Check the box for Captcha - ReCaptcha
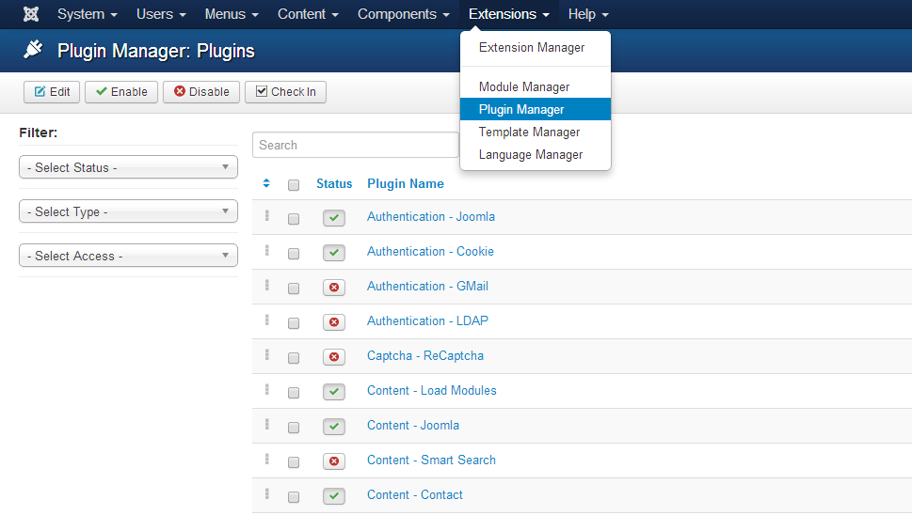 coord(294,358)
